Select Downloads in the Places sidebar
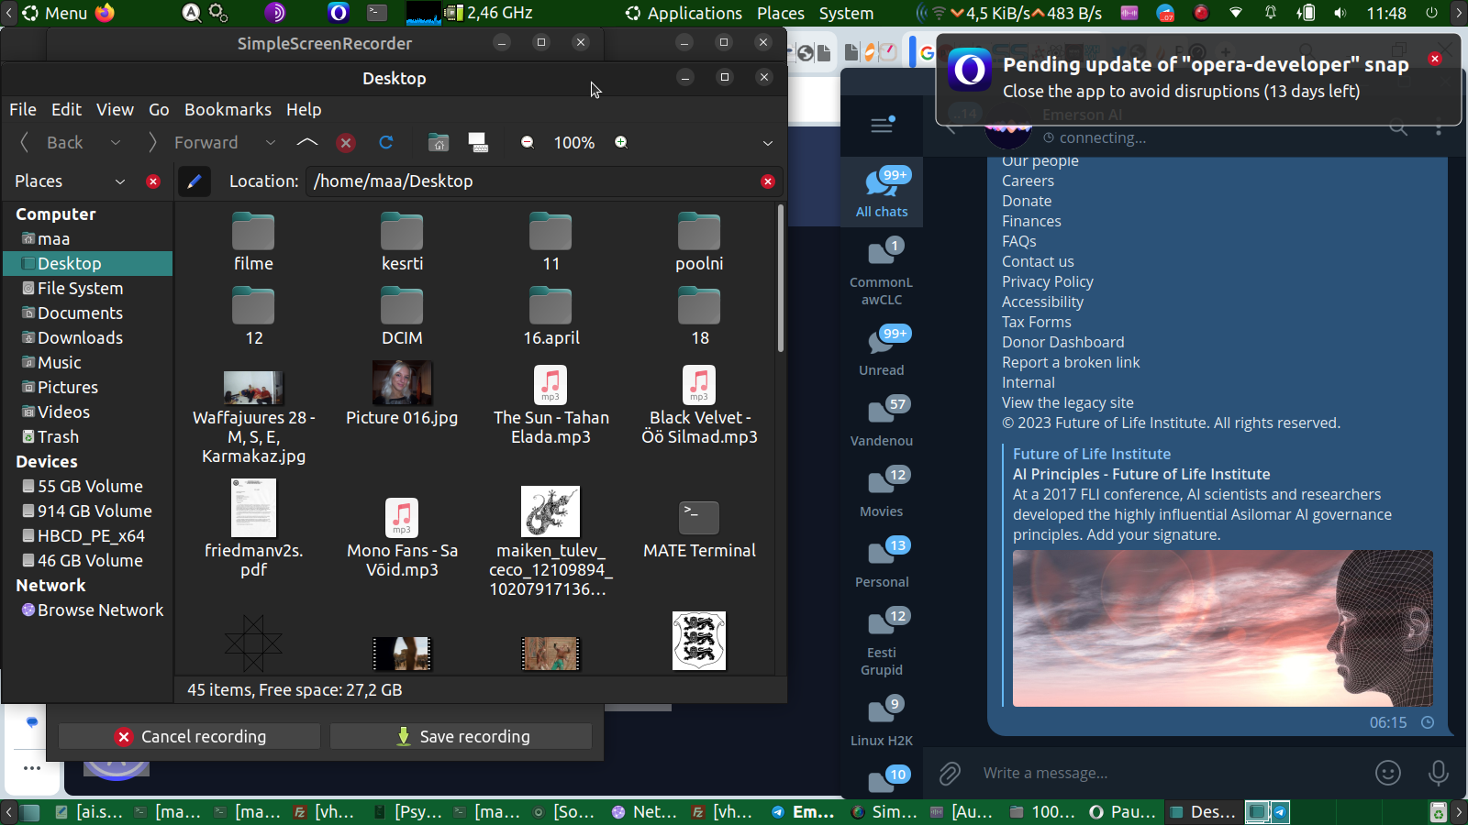Viewport: 1468px width, 825px height. pos(80,337)
